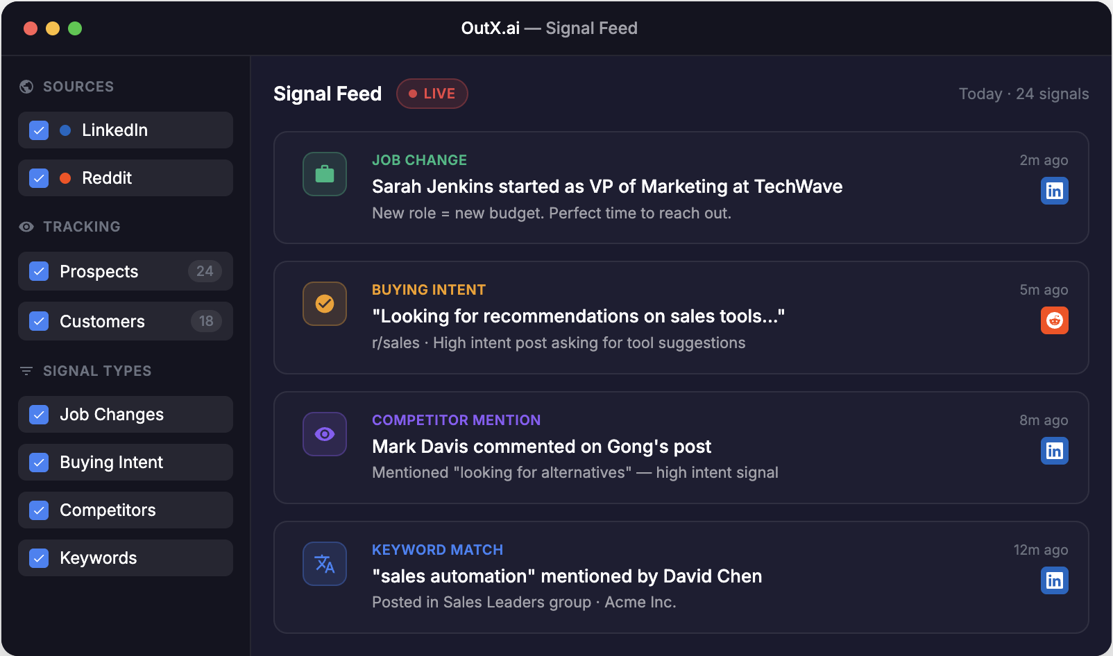Viewport: 1113px width, 656px height.
Task: Toggle the Keywords signal type checkbox
Action: tap(39, 558)
